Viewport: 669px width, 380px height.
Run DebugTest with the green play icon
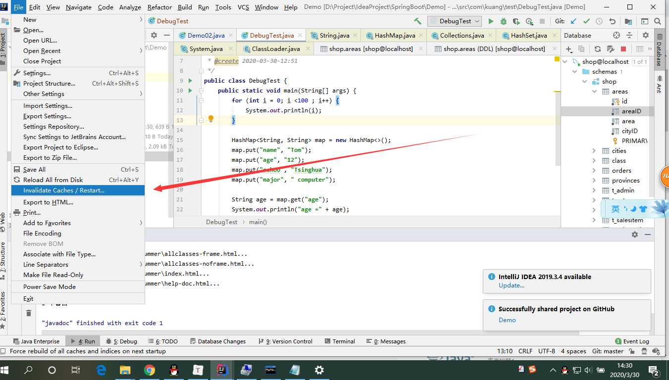491,21
